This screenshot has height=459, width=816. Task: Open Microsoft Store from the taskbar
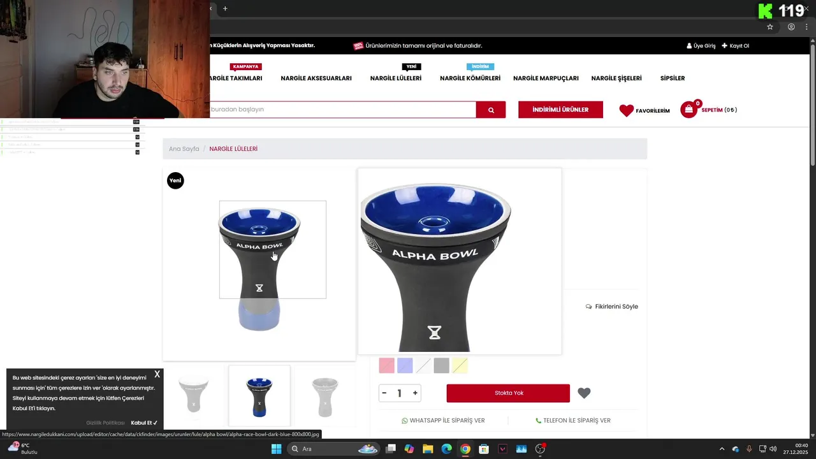click(x=484, y=449)
